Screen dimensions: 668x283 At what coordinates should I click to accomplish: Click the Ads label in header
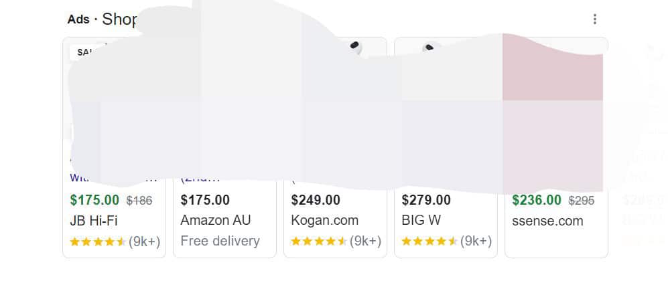pyautogui.click(x=78, y=19)
